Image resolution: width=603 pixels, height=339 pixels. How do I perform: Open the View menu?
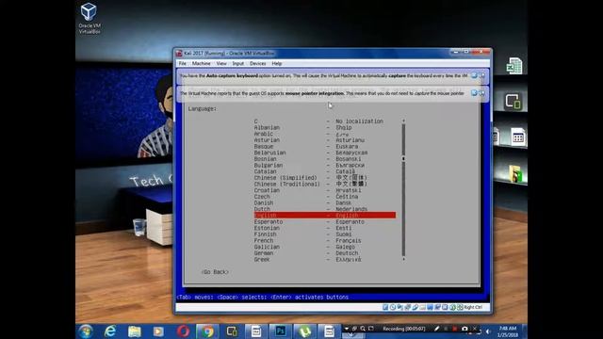pyautogui.click(x=221, y=63)
